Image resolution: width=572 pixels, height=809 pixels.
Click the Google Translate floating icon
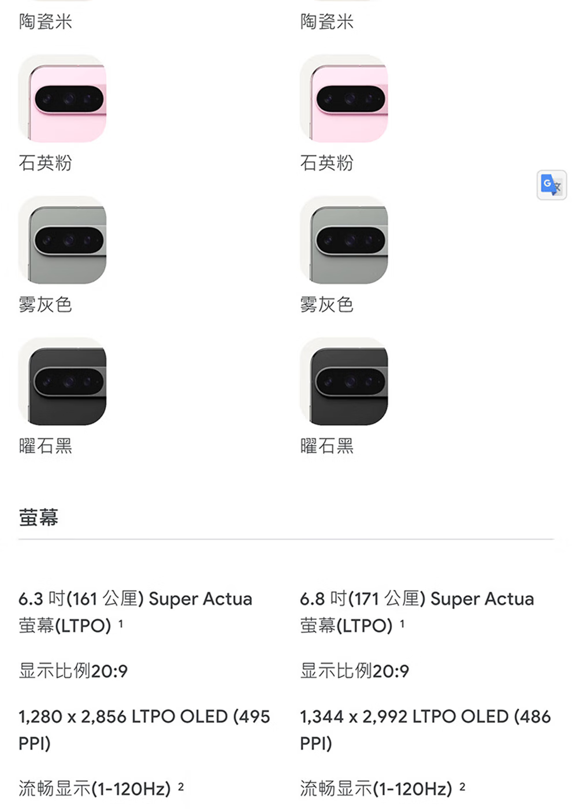point(551,185)
